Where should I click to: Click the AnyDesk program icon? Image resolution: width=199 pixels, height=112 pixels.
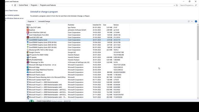tap(28, 30)
